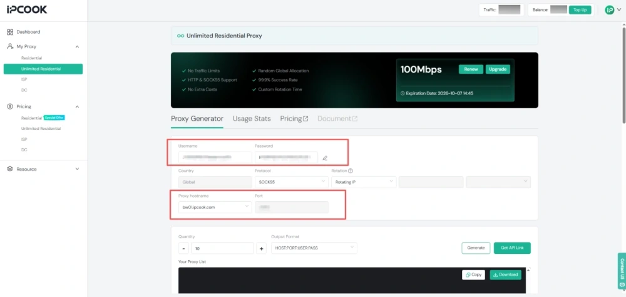Click the external link icon next to Pricing tab
This screenshot has width=626, height=297.
point(305,119)
